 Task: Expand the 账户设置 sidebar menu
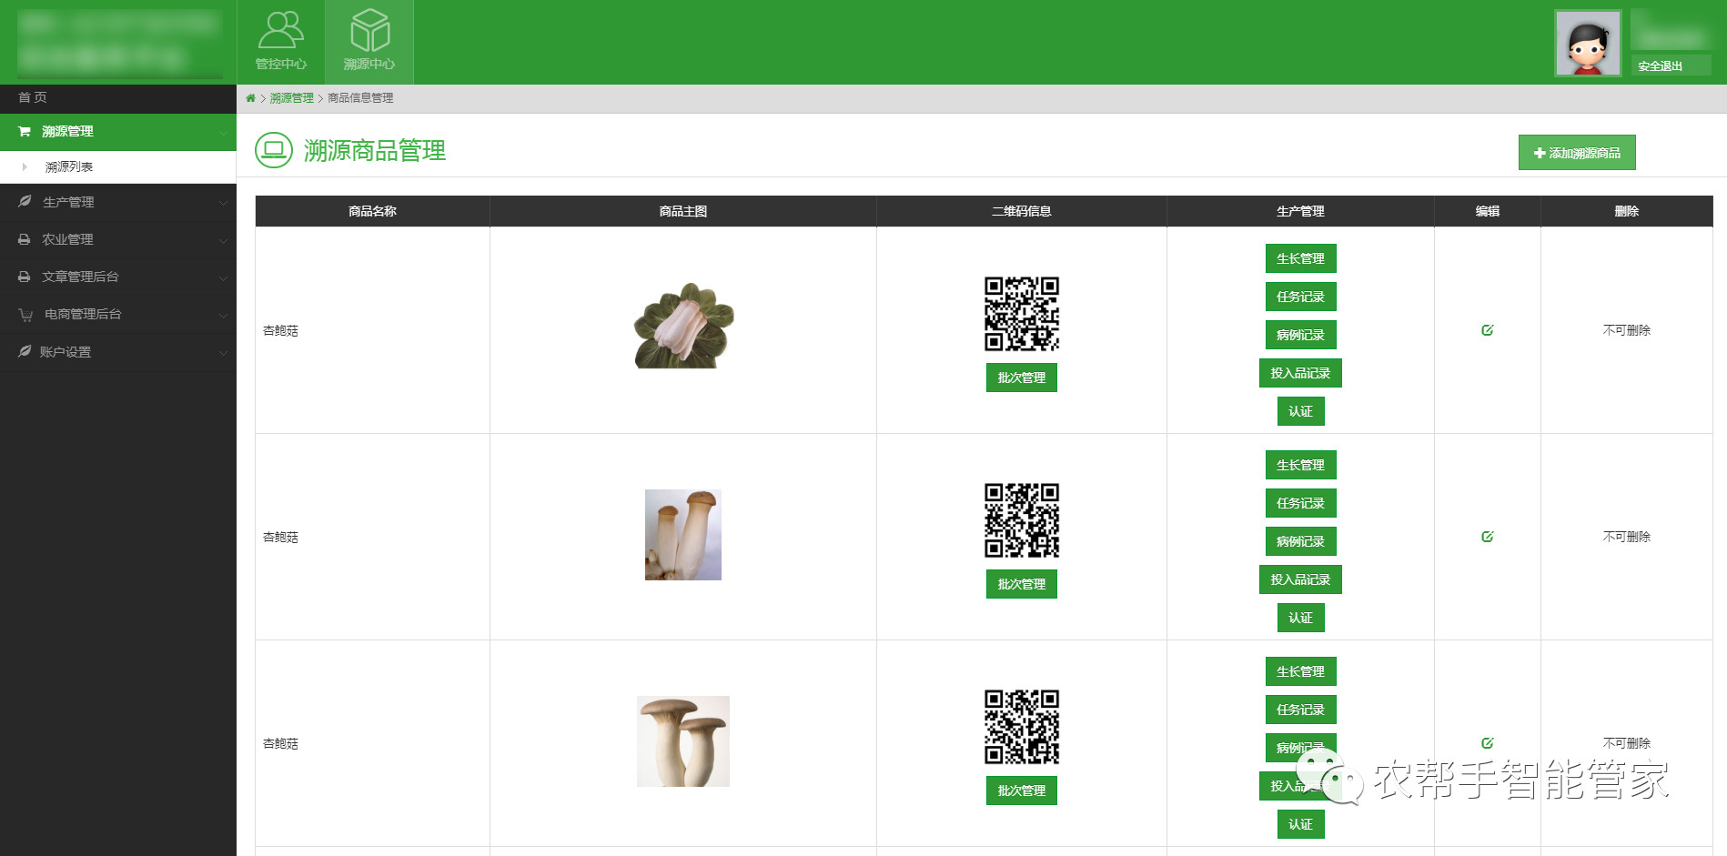pos(118,352)
